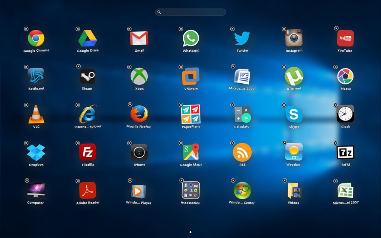This screenshot has height=238, width=381.
Task: Click the magnifier icon in search bar
Action: point(159,12)
